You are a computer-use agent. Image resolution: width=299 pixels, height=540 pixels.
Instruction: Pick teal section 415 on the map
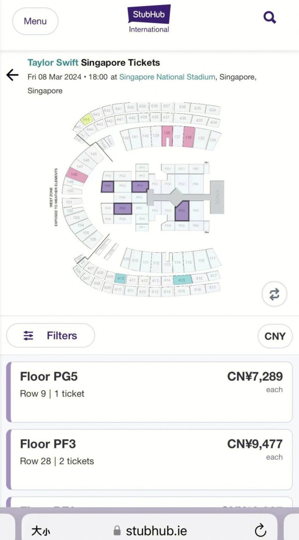tap(182, 280)
